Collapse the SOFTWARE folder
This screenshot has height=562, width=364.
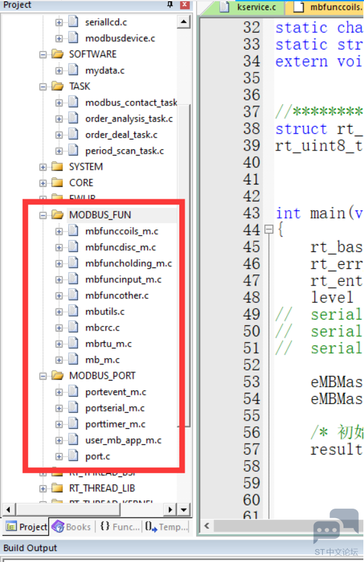click(x=43, y=55)
